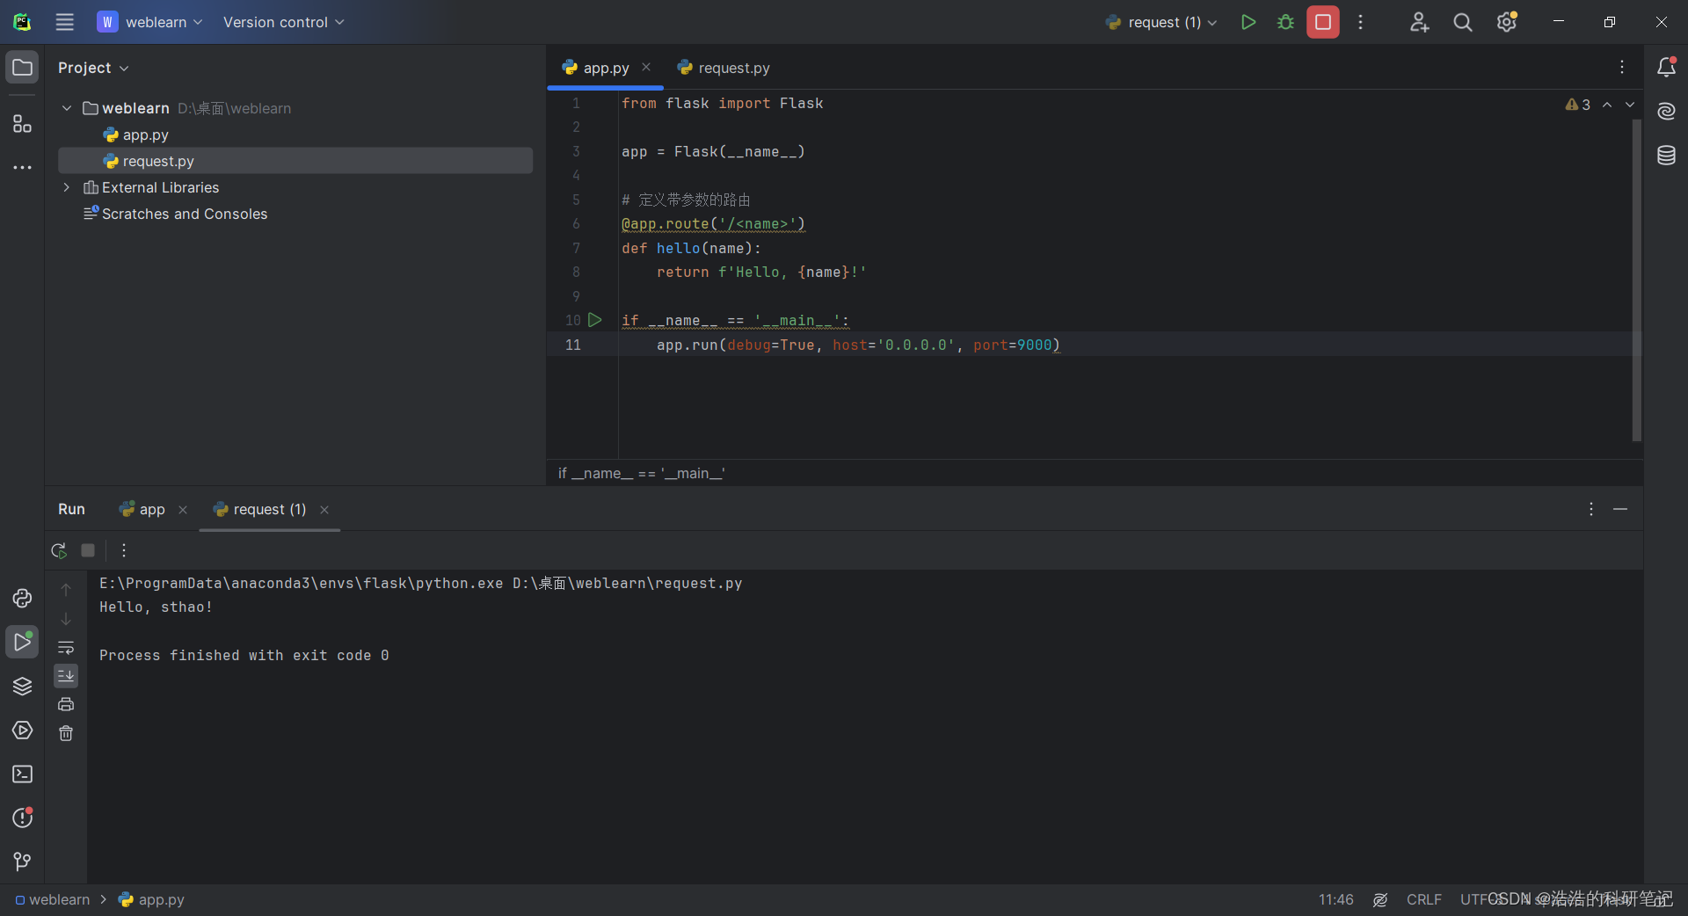The width and height of the screenshot is (1688, 916).
Task: Click breadcrumb if __name__ == '__main__'
Action: (641, 473)
